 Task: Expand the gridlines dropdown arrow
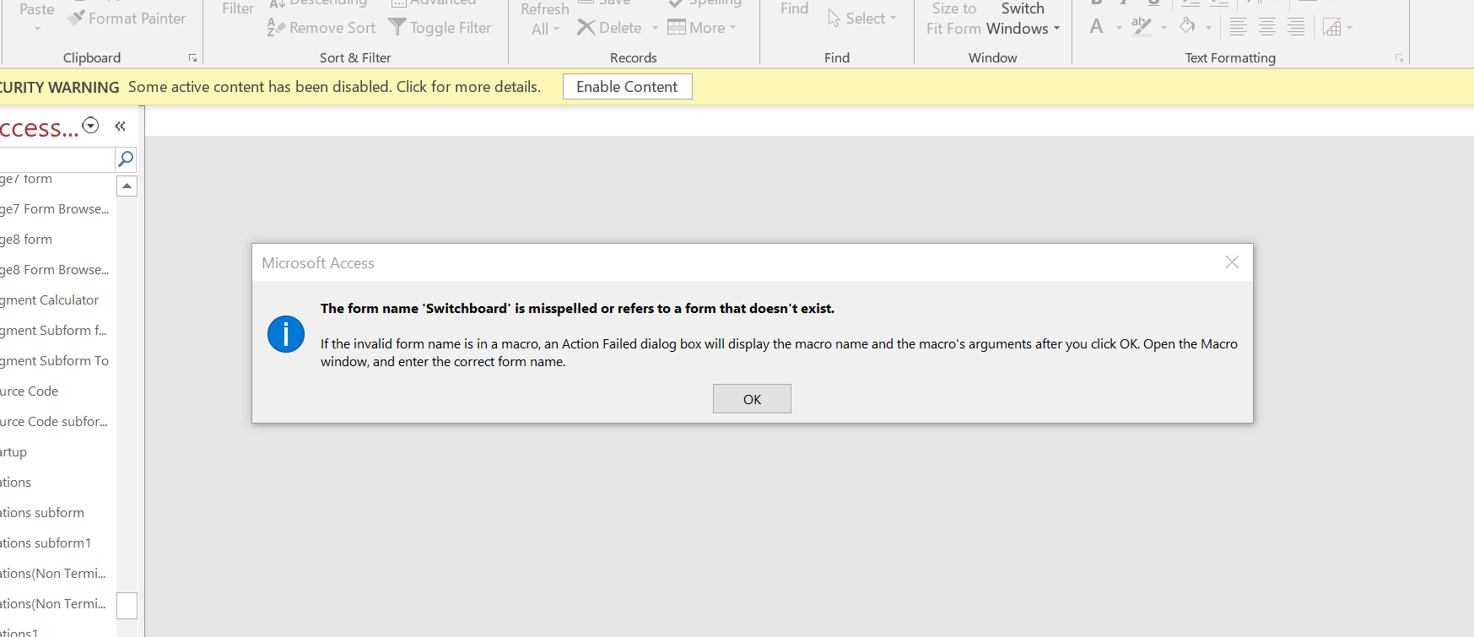coord(1349,28)
